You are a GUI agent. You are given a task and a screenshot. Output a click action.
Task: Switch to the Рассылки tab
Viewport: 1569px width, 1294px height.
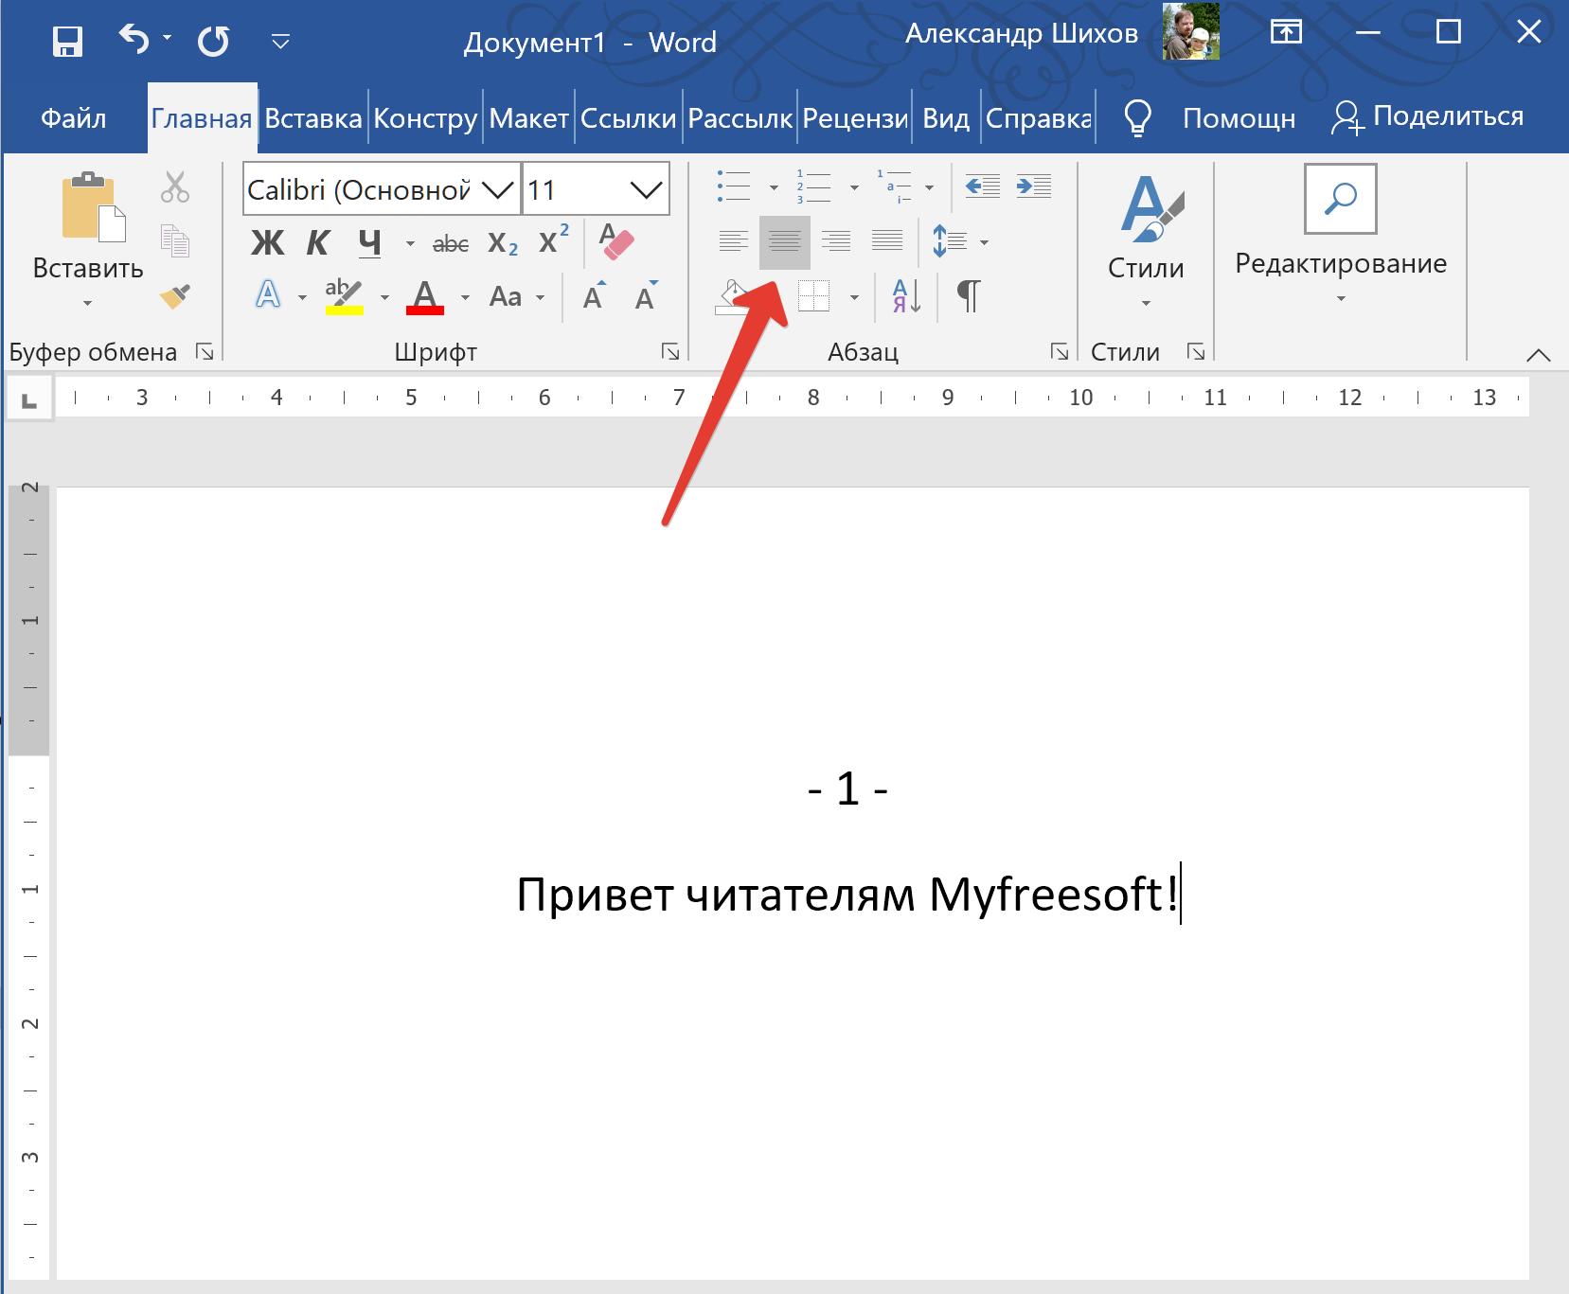point(740,118)
